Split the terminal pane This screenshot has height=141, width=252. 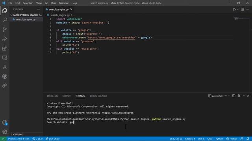(233, 96)
